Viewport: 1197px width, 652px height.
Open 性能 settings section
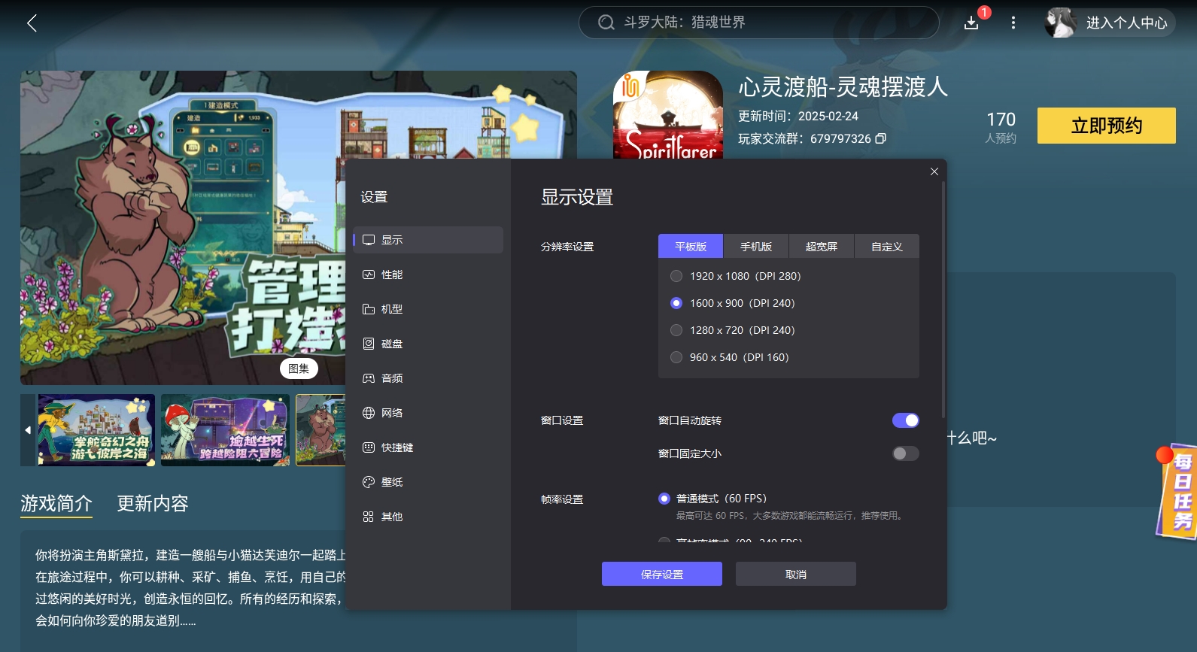point(428,274)
